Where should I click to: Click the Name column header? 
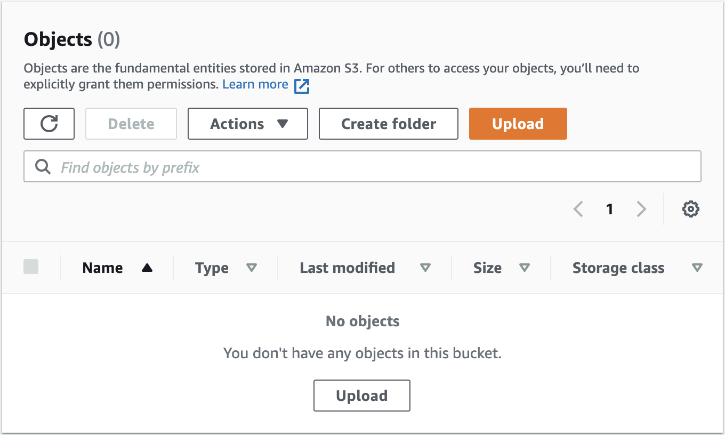coord(102,268)
